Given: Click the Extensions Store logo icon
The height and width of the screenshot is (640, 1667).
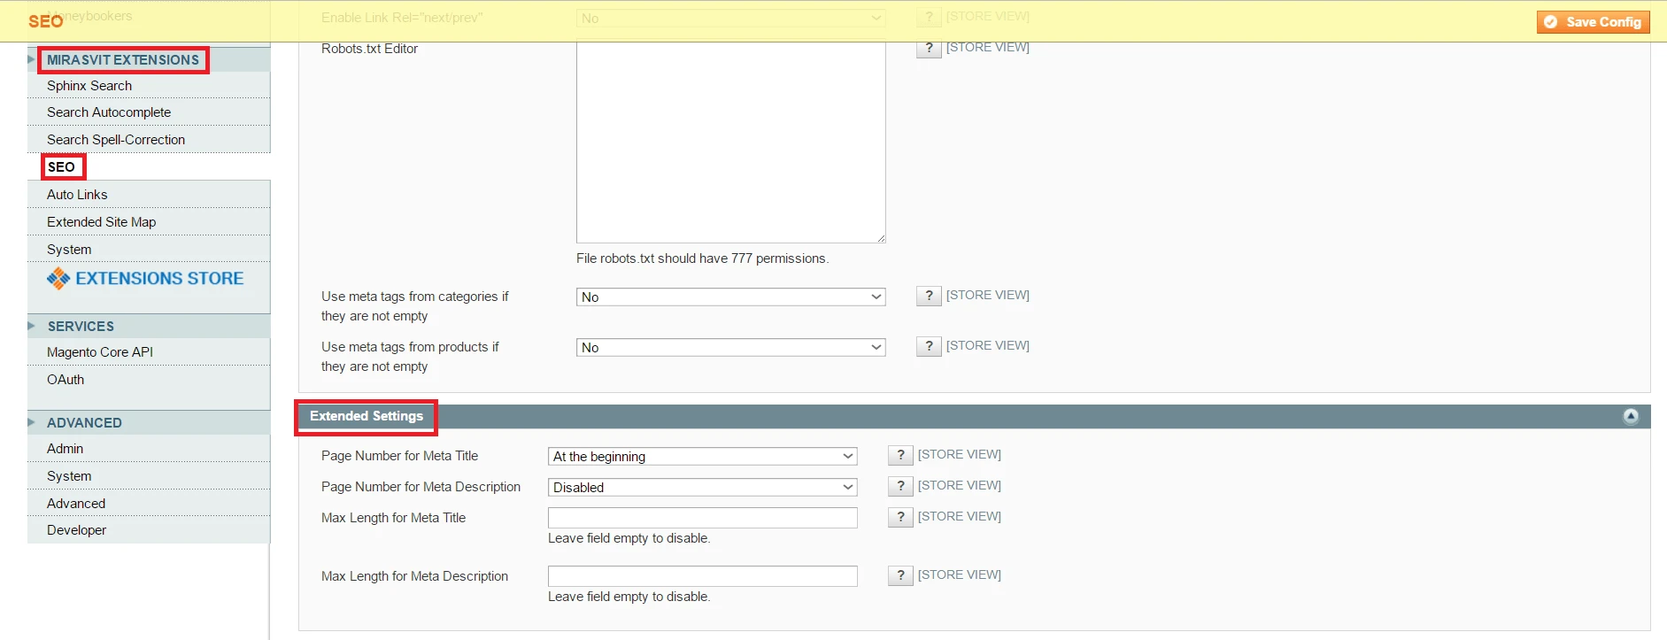Looking at the screenshot, I should coord(58,279).
